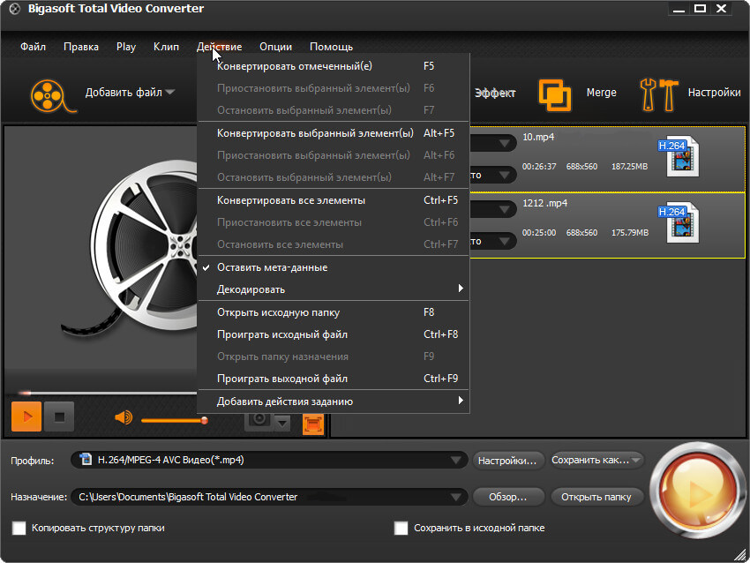Viewport: 750px width, 563px height.
Task: Select Конвертировать все элементы from the menu
Action: (x=291, y=200)
